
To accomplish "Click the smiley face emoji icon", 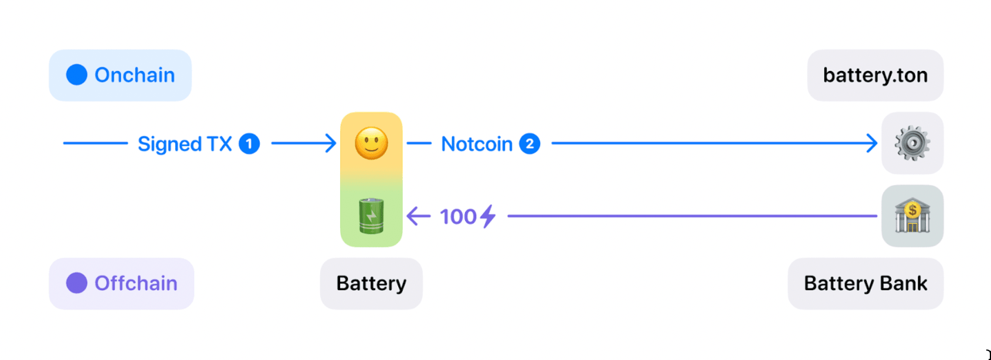I will click(371, 143).
